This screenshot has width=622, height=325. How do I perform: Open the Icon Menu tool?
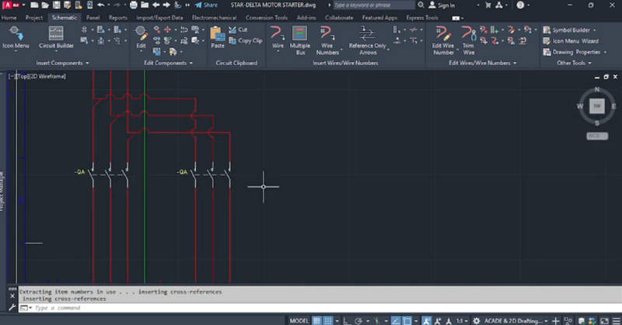tap(16, 37)
